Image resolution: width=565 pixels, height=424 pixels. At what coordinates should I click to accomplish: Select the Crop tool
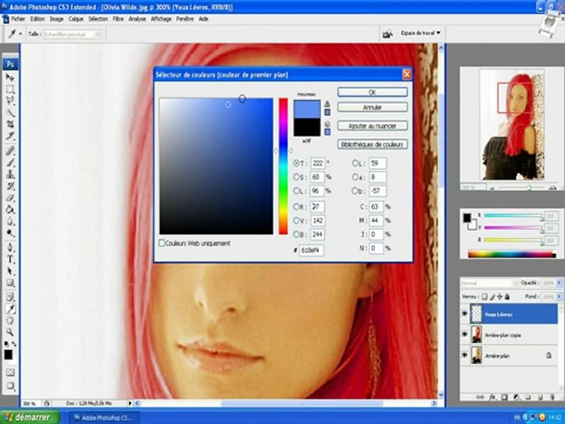(x=10, y=125)
